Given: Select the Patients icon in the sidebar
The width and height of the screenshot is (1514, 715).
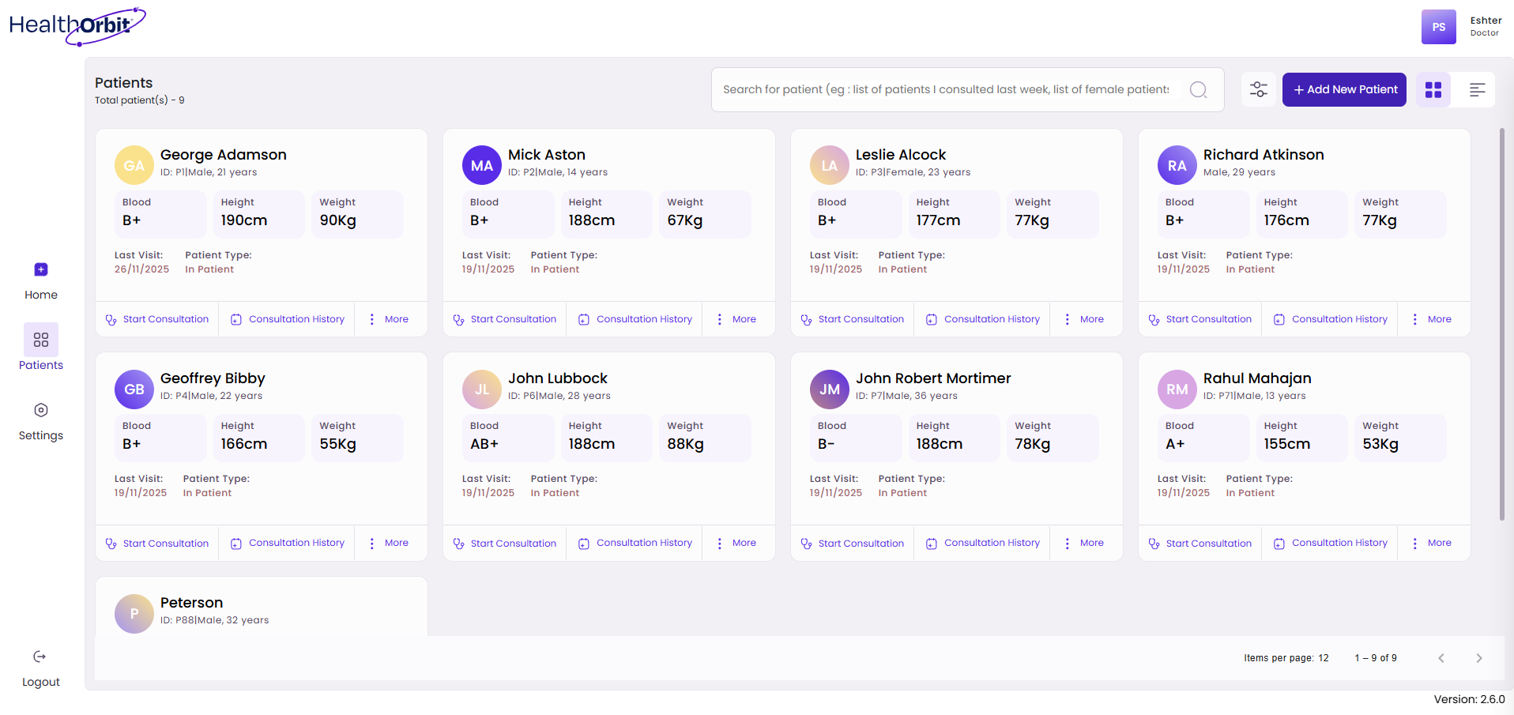Looking at the screenshot, I should click(40, 341).
